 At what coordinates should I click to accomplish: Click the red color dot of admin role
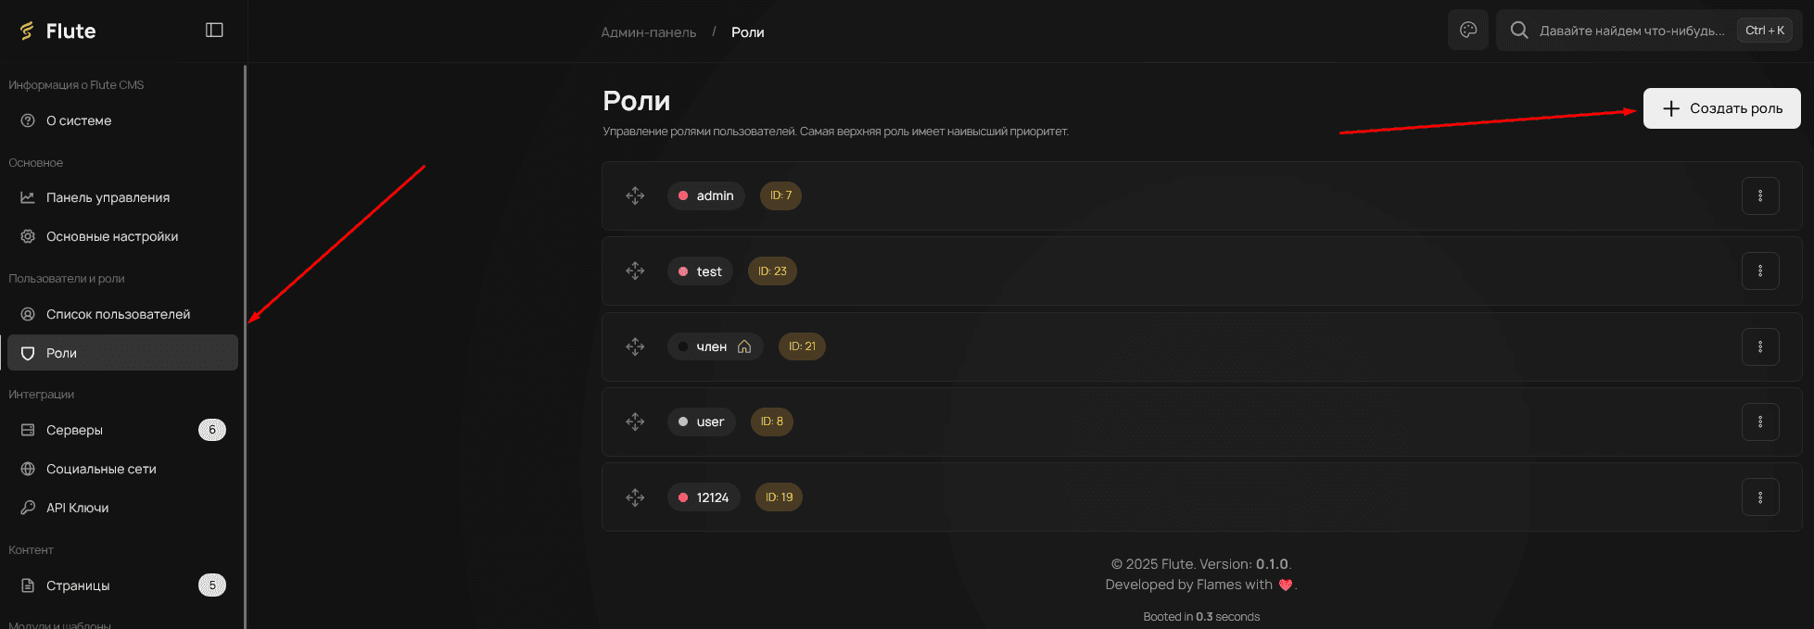click(683, 195)
